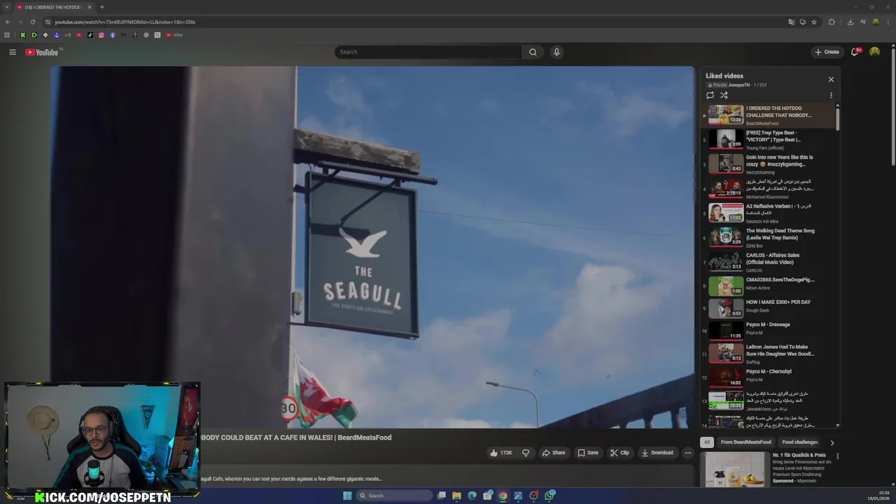Open the browser downloads icon
This screenshot has height=504, width=896.
[x=850, y=22]
